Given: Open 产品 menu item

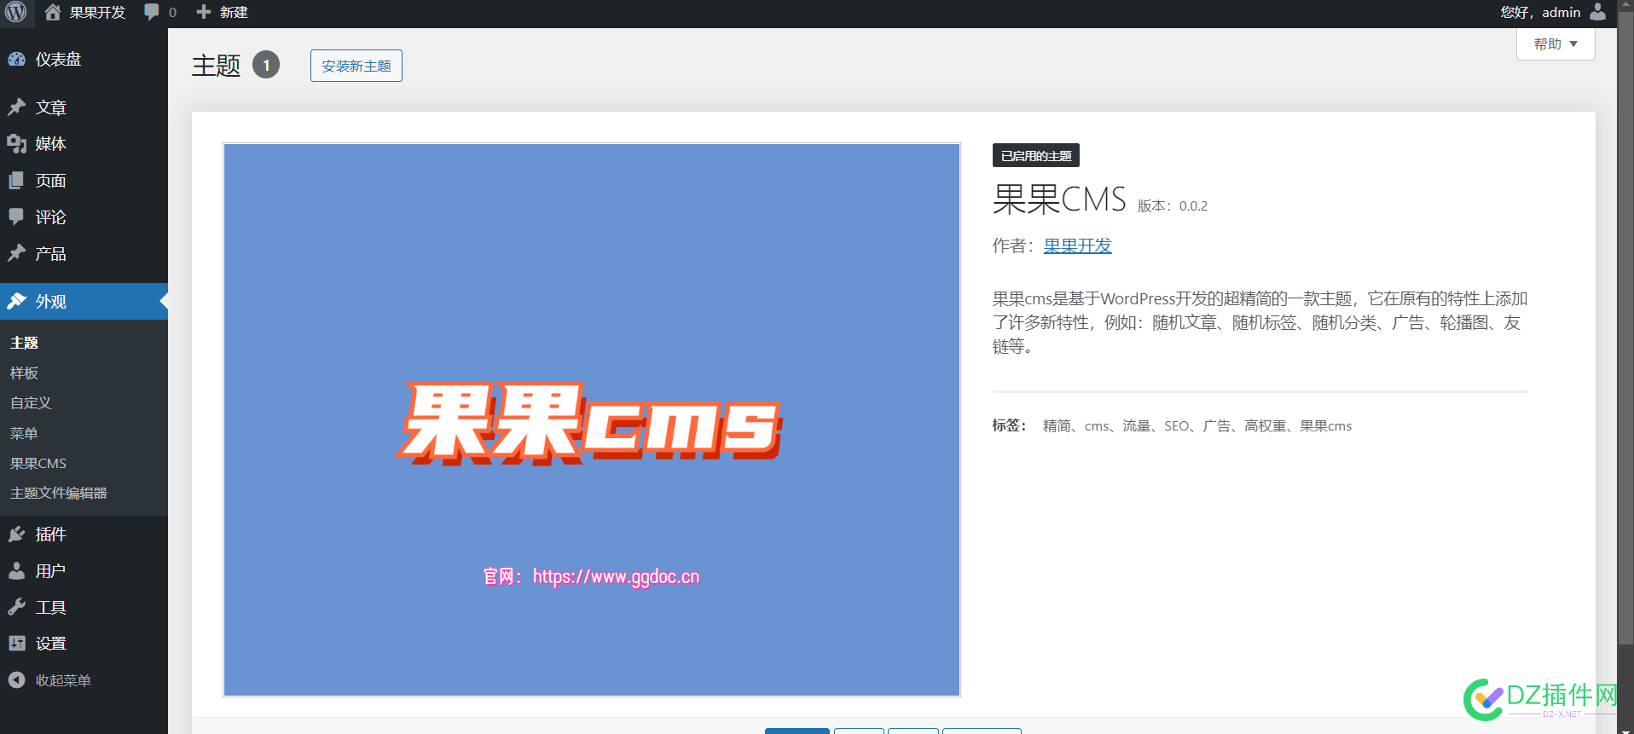Looking at the screenshot, I should [84, 253].
